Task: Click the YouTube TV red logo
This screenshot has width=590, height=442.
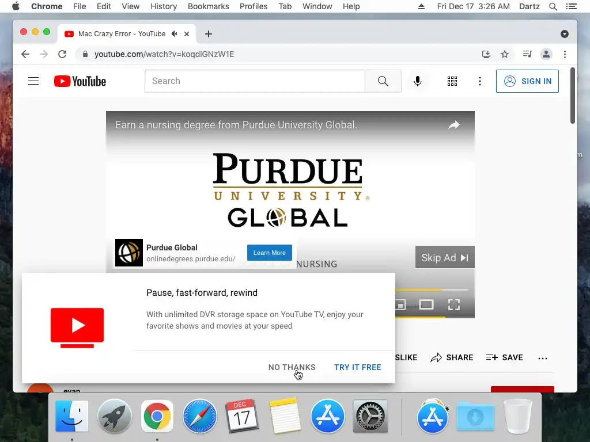Action: (77, 327)
